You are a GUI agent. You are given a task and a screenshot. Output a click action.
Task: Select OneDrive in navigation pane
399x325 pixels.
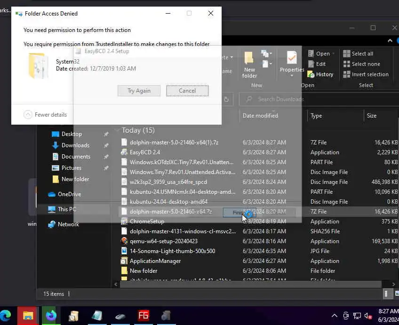pos(69,194)
